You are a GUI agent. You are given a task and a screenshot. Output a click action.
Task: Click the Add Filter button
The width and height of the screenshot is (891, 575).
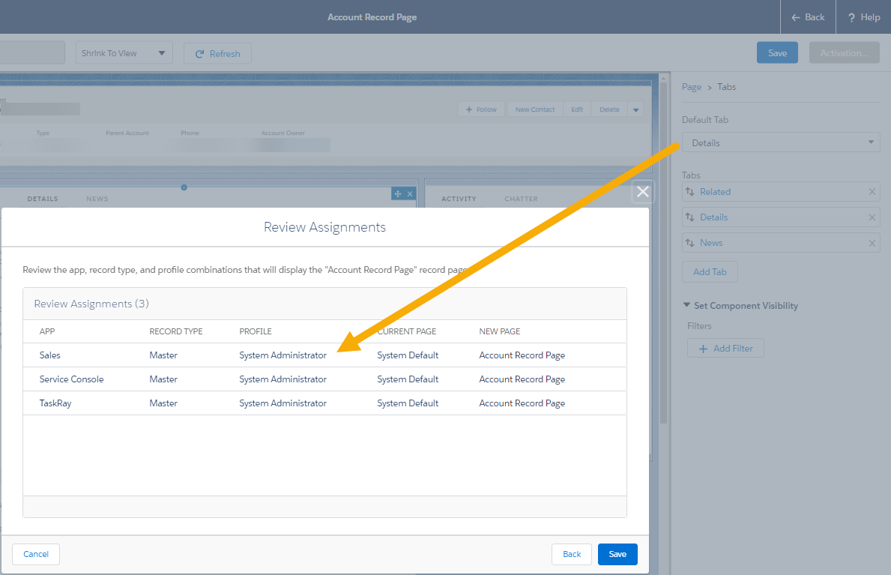[725, 349]
